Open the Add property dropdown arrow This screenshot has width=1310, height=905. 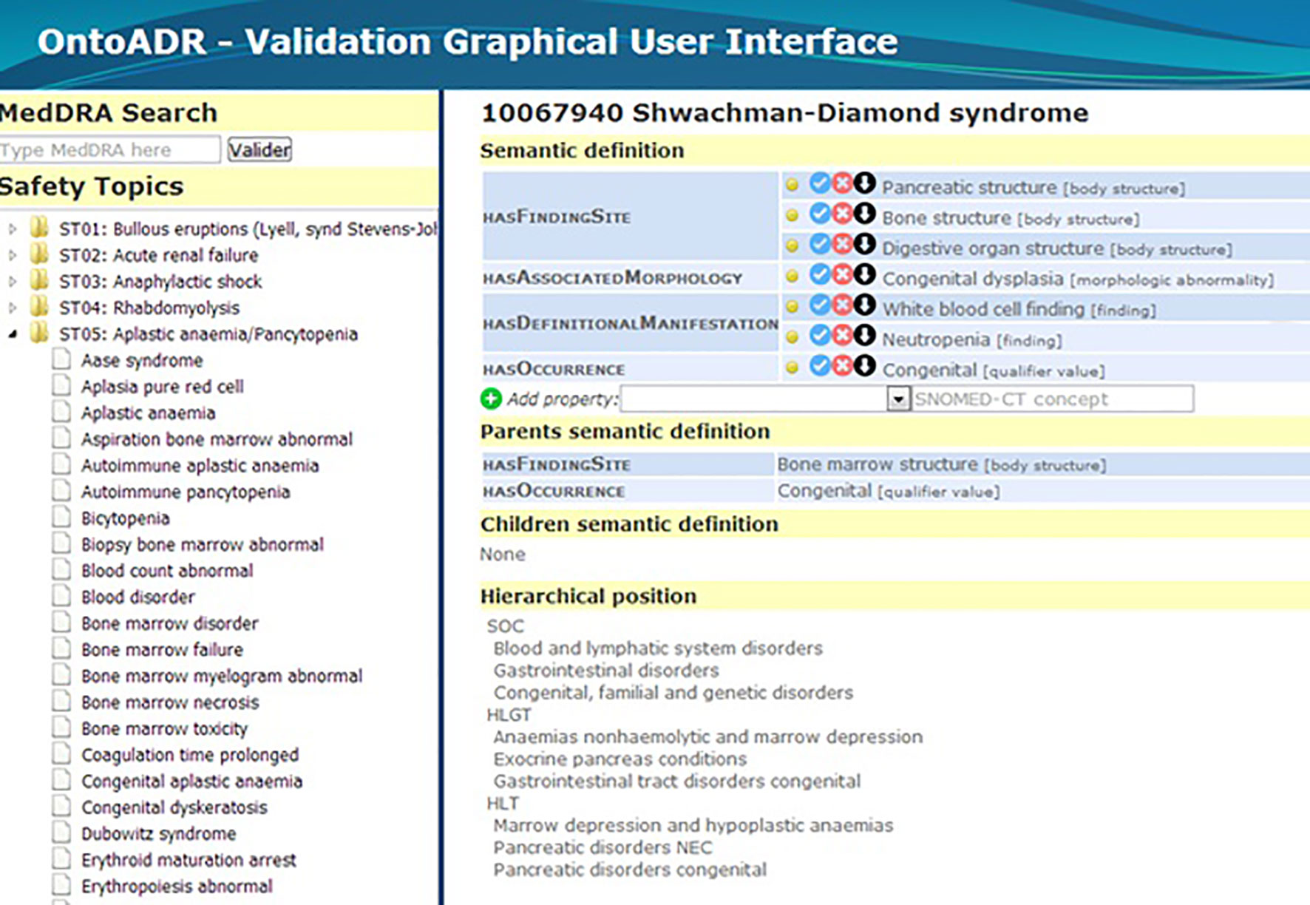coord(898,399)
